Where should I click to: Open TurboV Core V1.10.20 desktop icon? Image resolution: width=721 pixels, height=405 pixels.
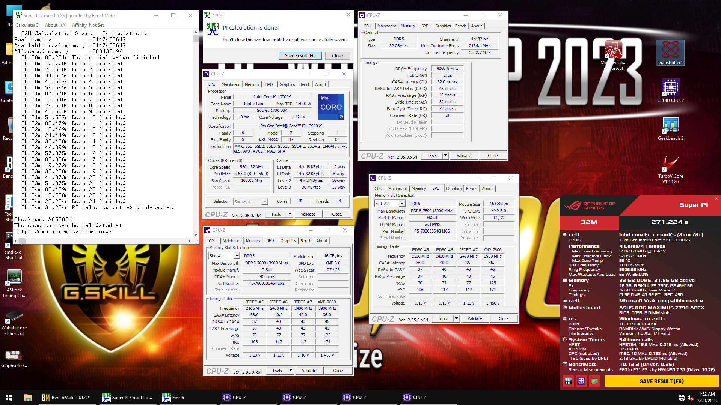coord(670,169)
